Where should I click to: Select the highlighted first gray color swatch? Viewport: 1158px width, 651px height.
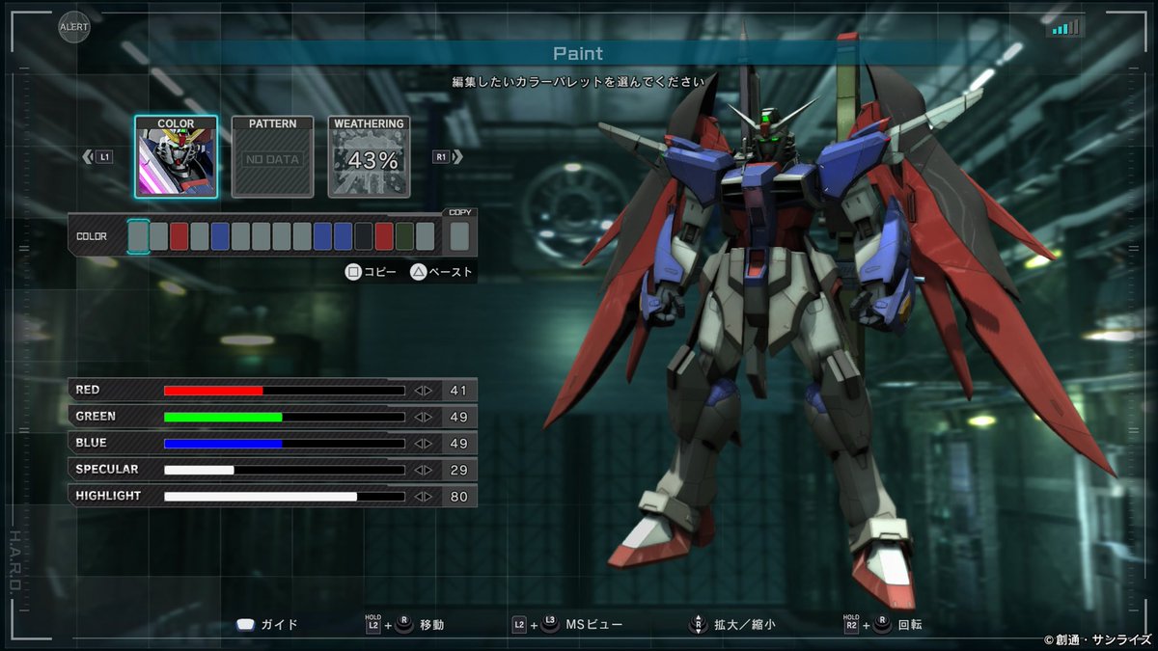pyautogui.click(x=138, y=236)
